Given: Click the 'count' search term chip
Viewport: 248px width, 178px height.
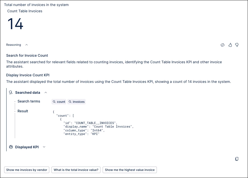Looking at the screenshot, I should [59, 102].
